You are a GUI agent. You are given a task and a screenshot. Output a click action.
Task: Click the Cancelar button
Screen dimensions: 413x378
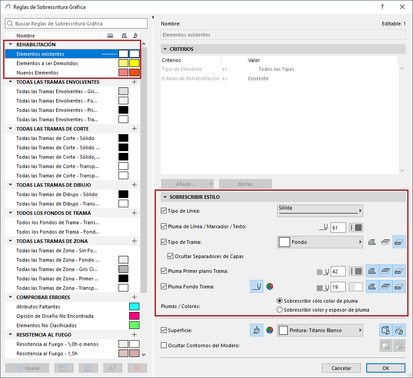(x=341, y=368)
